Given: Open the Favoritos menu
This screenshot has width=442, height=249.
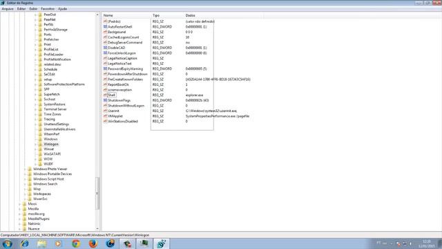Looking at the screenshot, I should pos(48,9).
